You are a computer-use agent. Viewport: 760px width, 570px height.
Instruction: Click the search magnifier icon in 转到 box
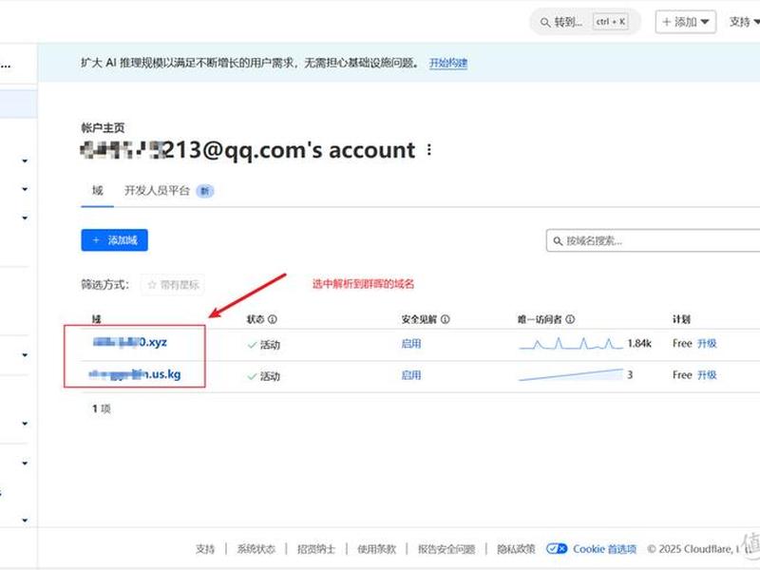(x=544, y=22)
